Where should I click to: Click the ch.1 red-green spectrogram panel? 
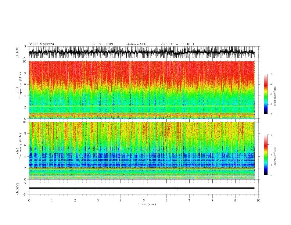tap(141, 90)
